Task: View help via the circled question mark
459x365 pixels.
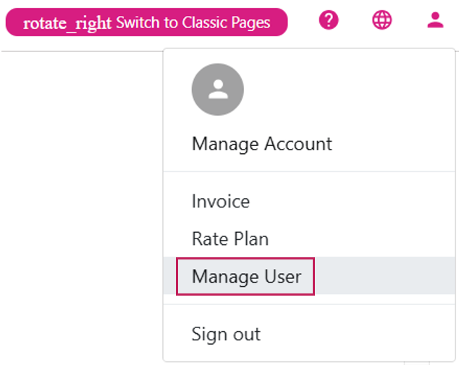Action: click(x=329, y=20)
